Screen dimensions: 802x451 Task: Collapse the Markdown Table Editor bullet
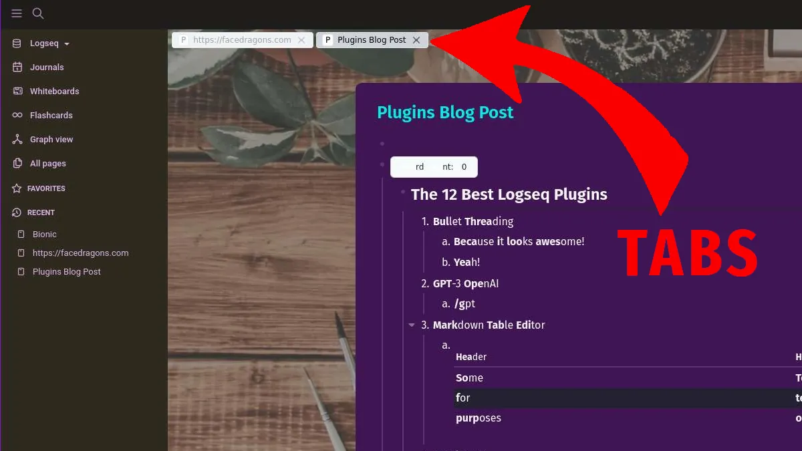412,325
